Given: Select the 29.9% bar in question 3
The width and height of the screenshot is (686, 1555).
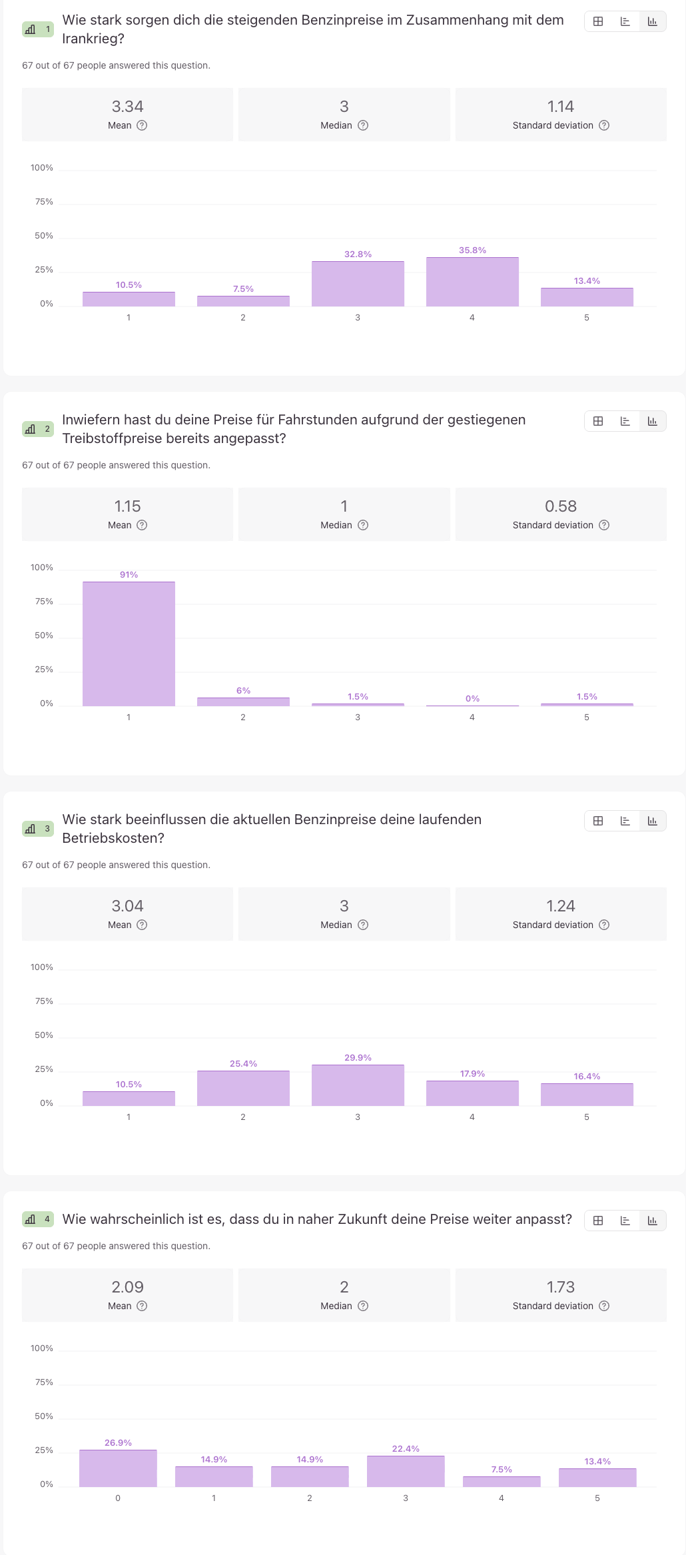Looking at the screenshot, I should click(x=358, y=1085).
